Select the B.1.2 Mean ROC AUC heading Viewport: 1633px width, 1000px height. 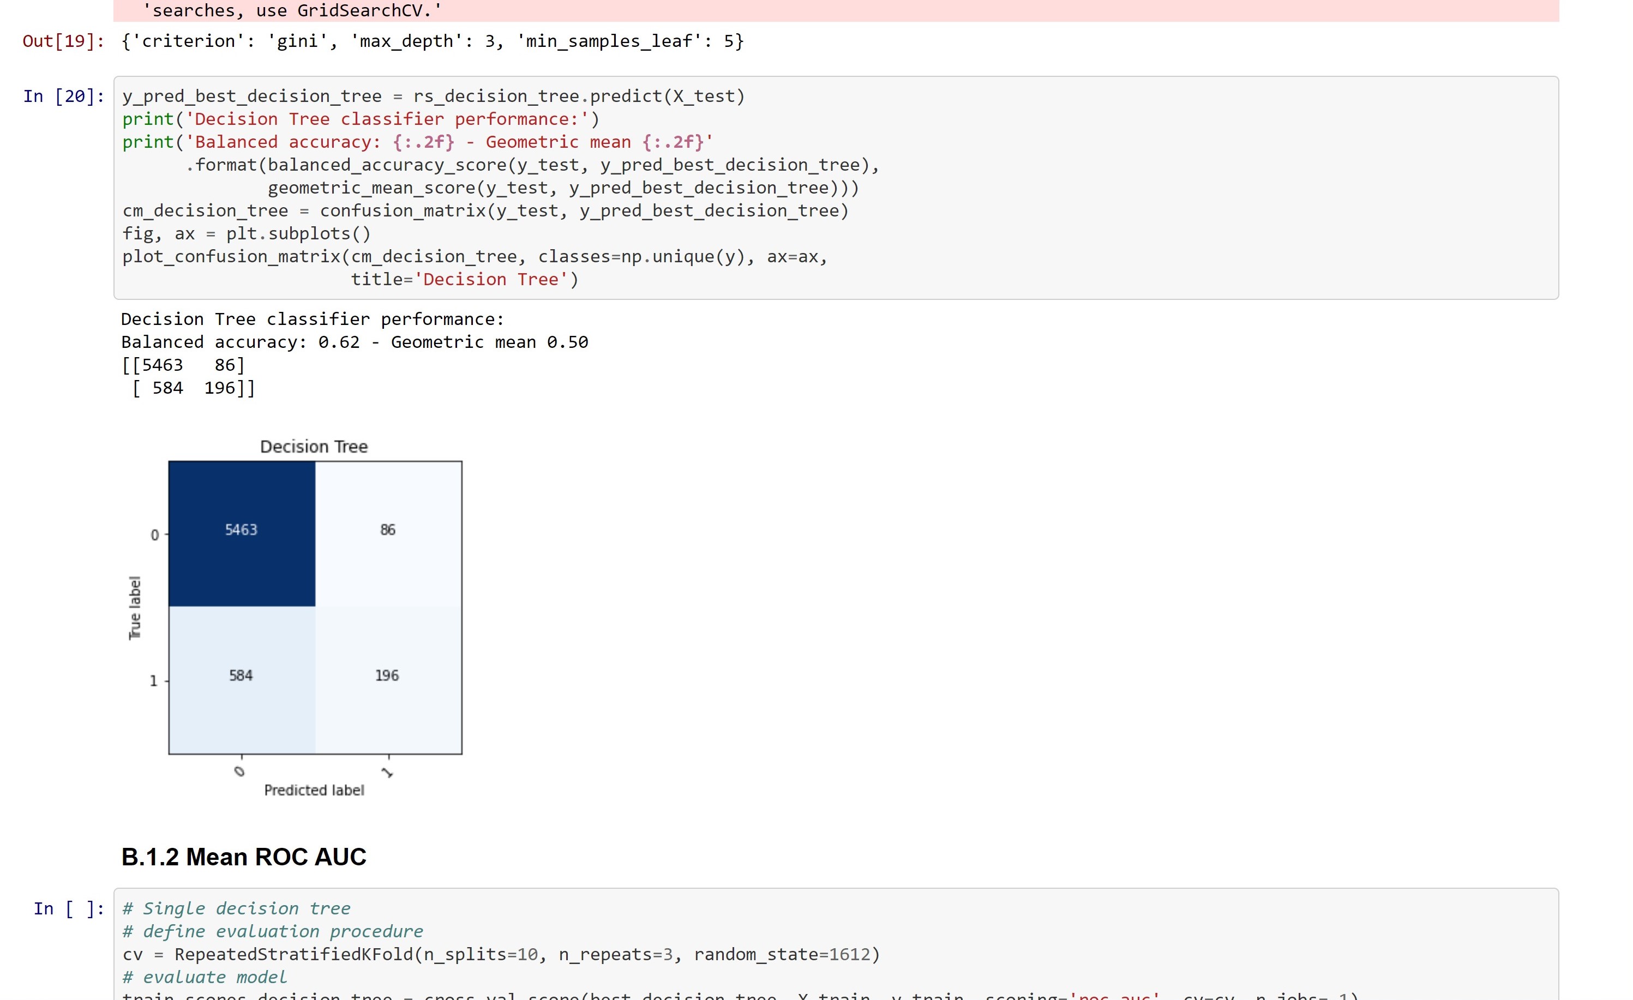click(243, 856)
